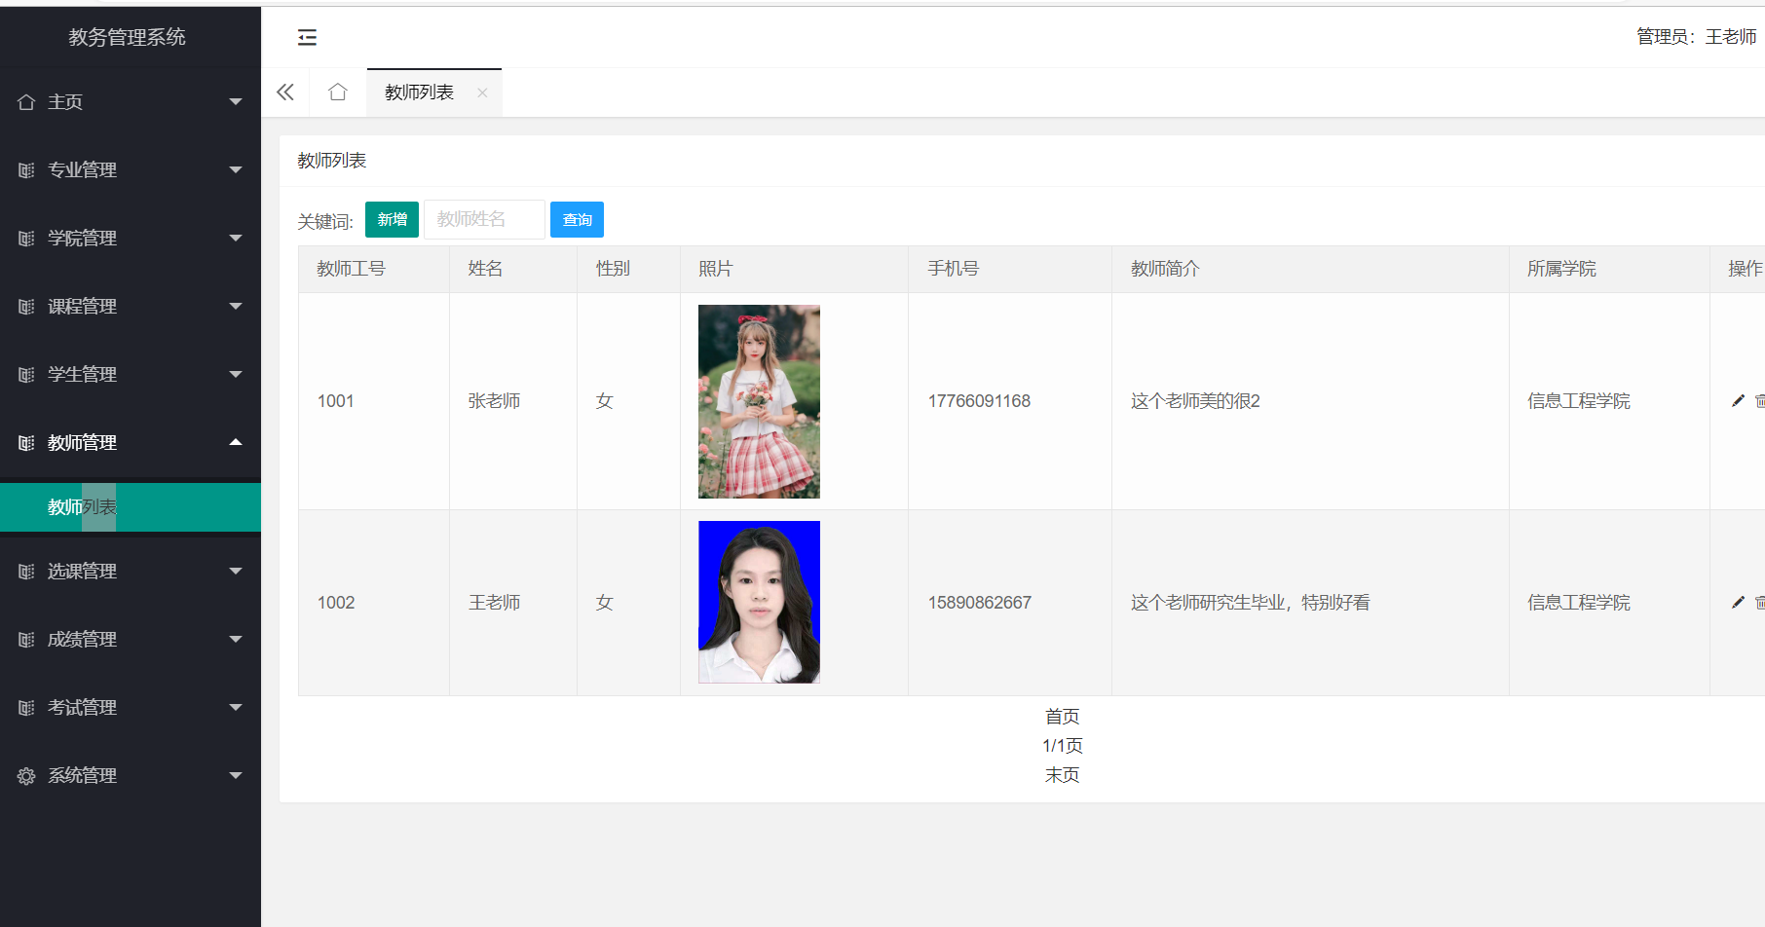Expand the 课程管理 dropdown arrow
Screen dimensions: 1765x927
pos(236,306)
